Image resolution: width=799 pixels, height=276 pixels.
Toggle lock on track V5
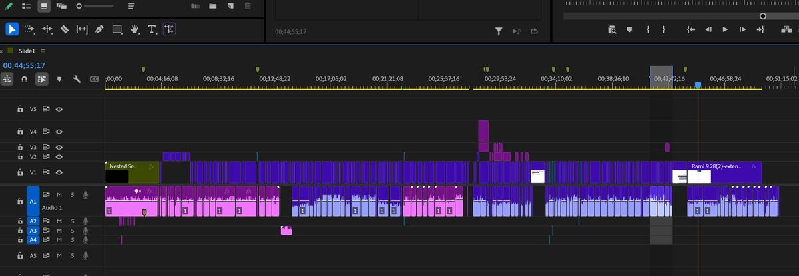click(x=19, y=109)
